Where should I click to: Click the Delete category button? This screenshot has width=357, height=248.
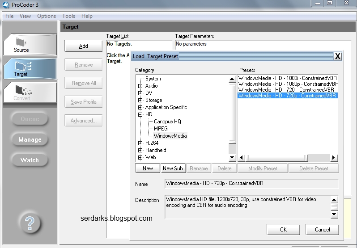pos(224,168)
